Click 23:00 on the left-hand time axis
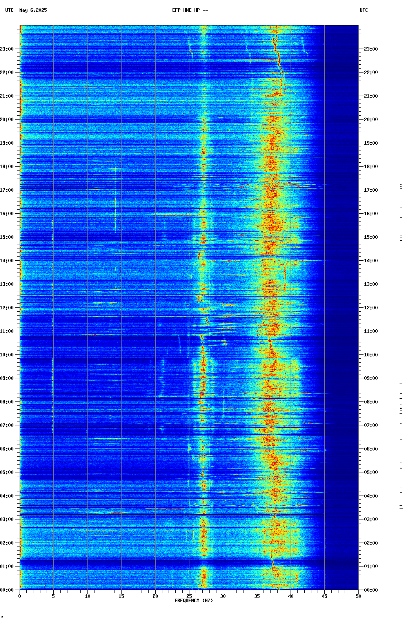 7,49
